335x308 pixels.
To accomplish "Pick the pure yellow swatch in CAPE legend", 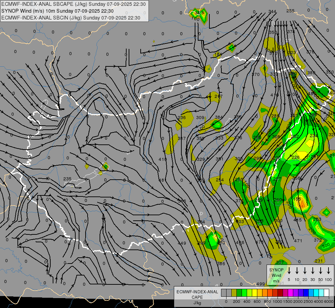I will 255,293.
